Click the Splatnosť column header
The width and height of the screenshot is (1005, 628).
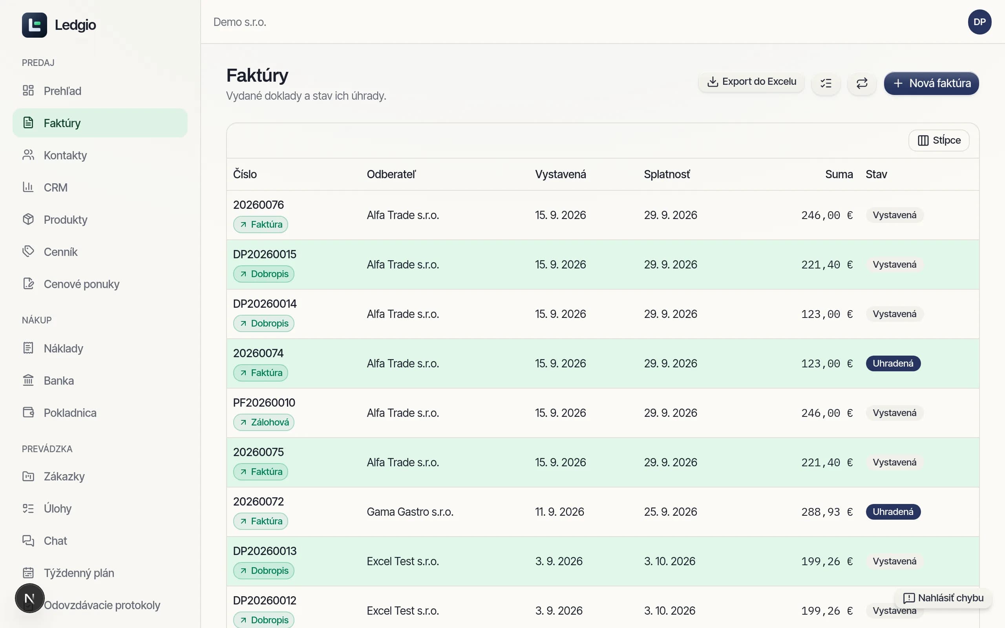click(x=667, y=174)
